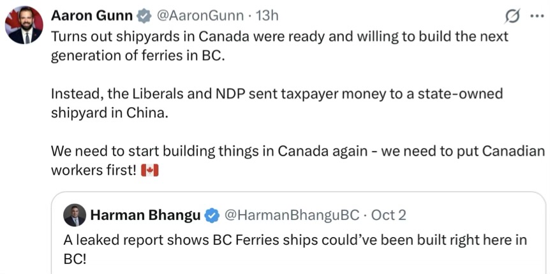The width and height of the screenshot is (550, 274).
Task: Click Harman Bhangu's profile avatar
Action: [x=75, y=215]
